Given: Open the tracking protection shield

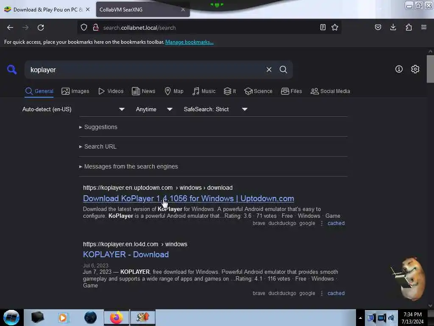Looking at the screenshot, I should tap(84, 28).
